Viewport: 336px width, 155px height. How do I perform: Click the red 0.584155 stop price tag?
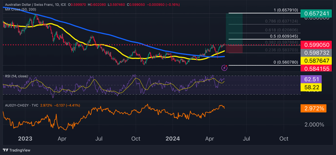(x=316, y=68)
